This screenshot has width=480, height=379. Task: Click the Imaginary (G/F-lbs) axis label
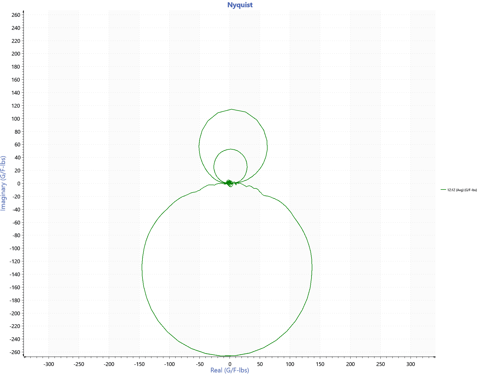click(x=3, y=183)
